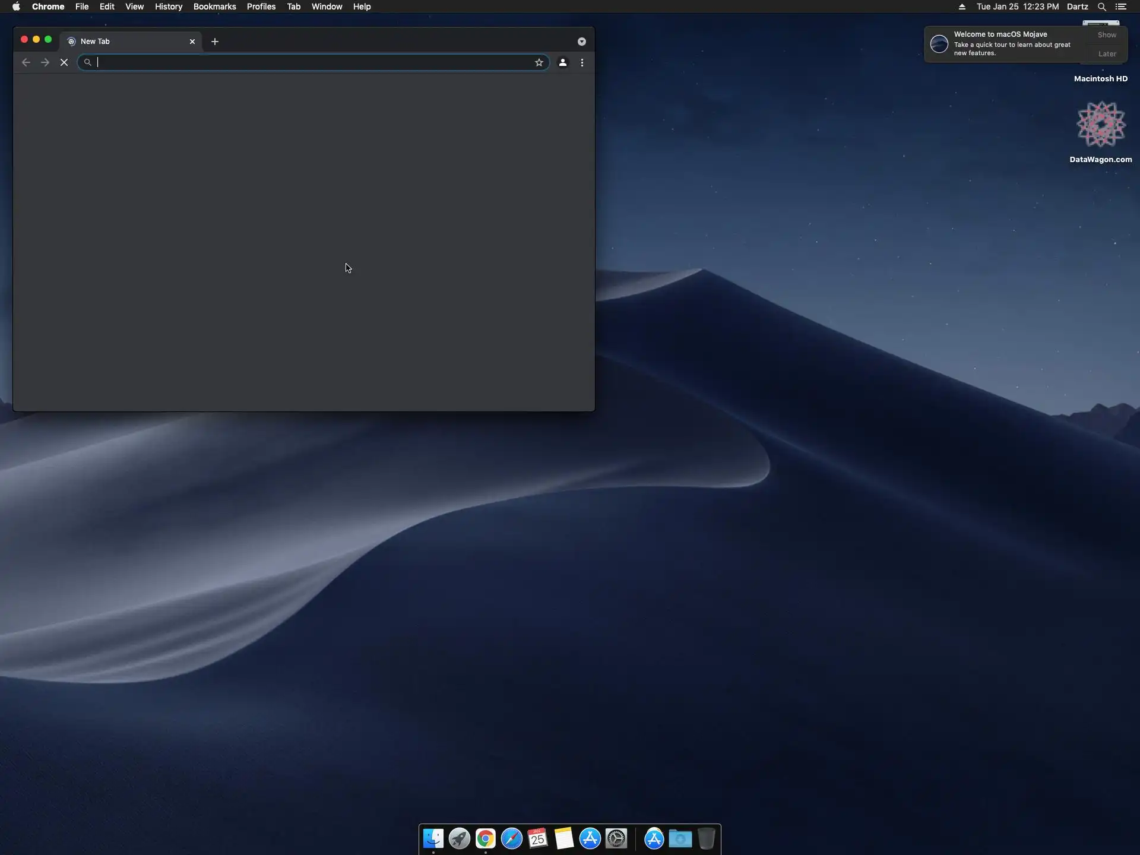Open a new tab with plus button
The image size is (1140, 855).
(215, 42)
